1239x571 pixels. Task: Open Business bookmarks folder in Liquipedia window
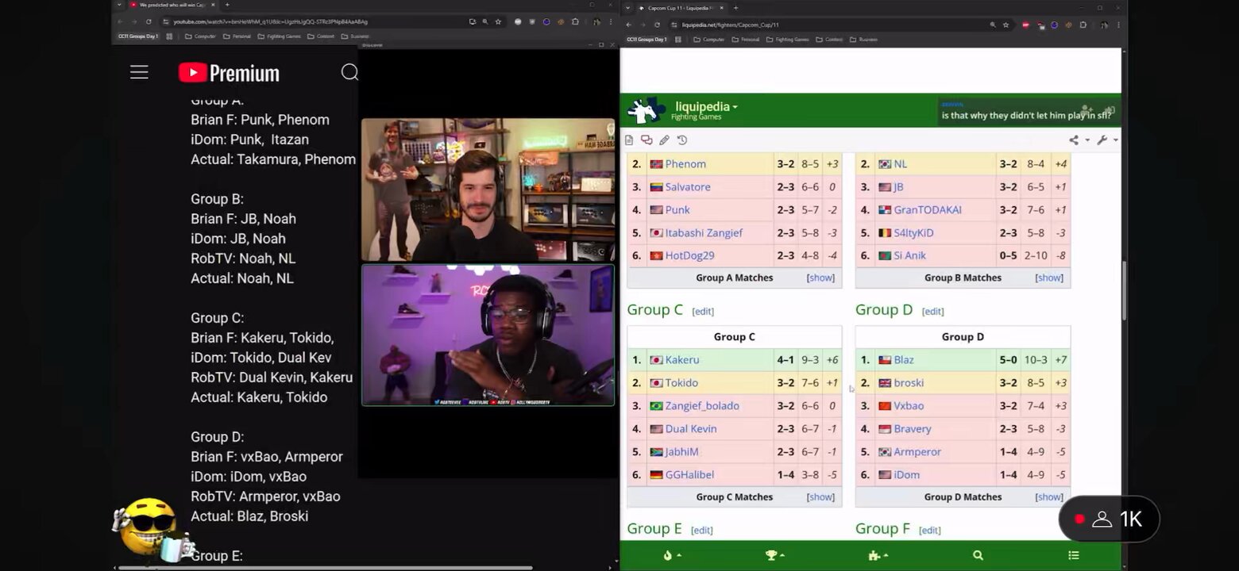click(863, 40)
